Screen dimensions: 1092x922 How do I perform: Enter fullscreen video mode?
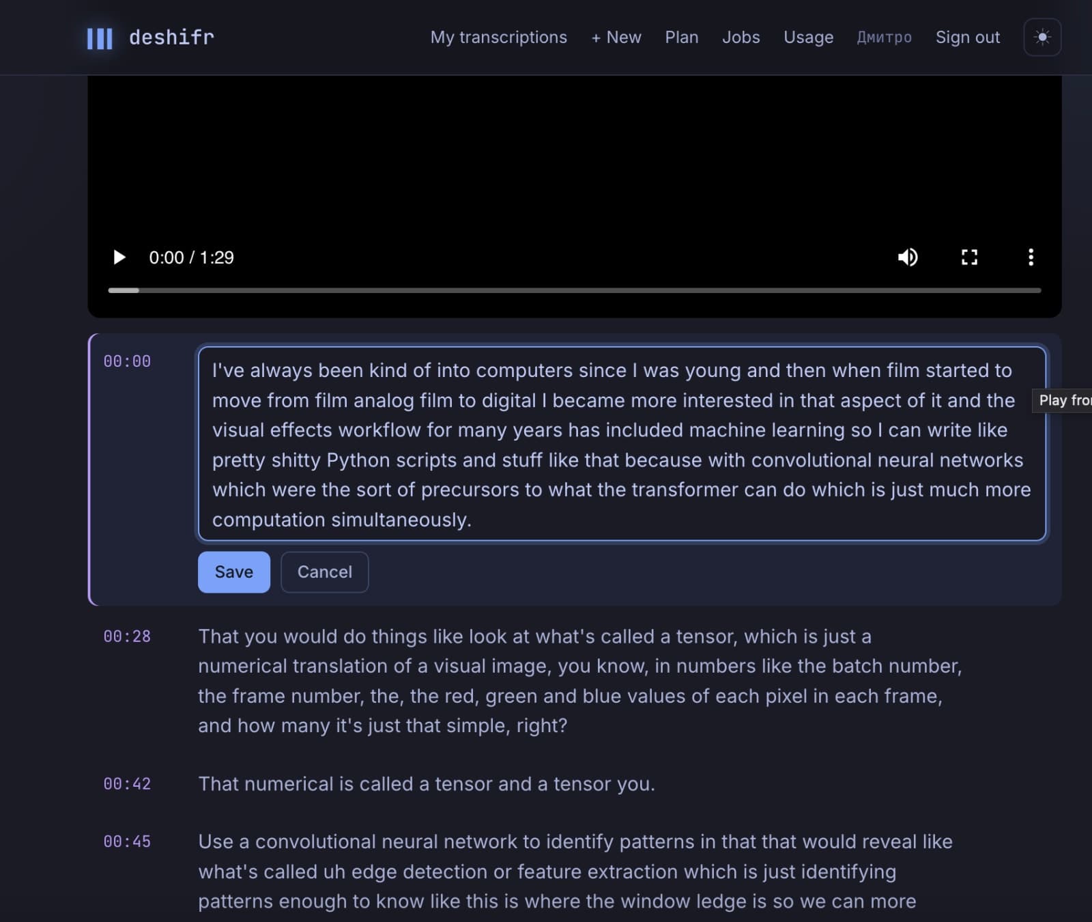[x=969, y=257]
